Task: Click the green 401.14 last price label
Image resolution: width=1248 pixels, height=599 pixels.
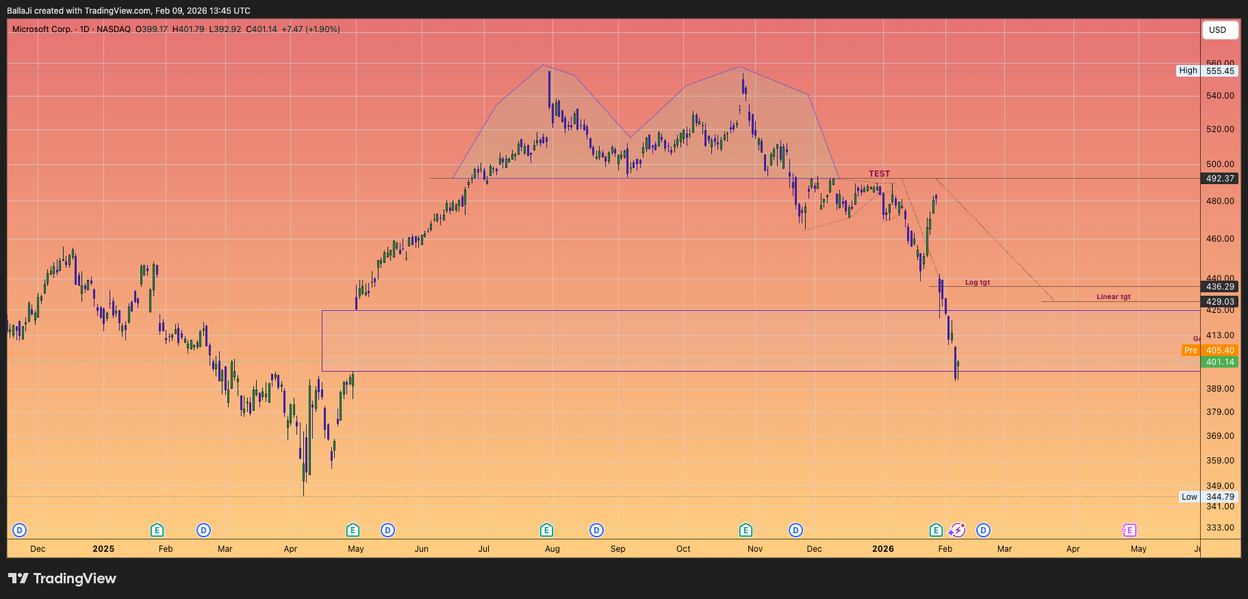Action: (x=1220, y=362)
